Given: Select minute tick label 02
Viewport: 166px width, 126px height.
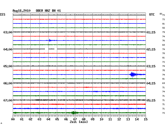Looking at the screenshot, I should (x=30, y=119).
